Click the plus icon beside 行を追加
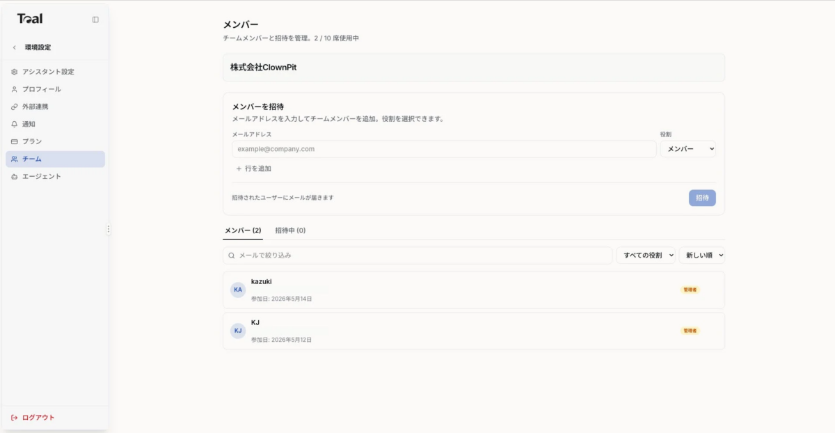Image resolution: width=835 pixels, height=433 pixels. click(239, 168)
